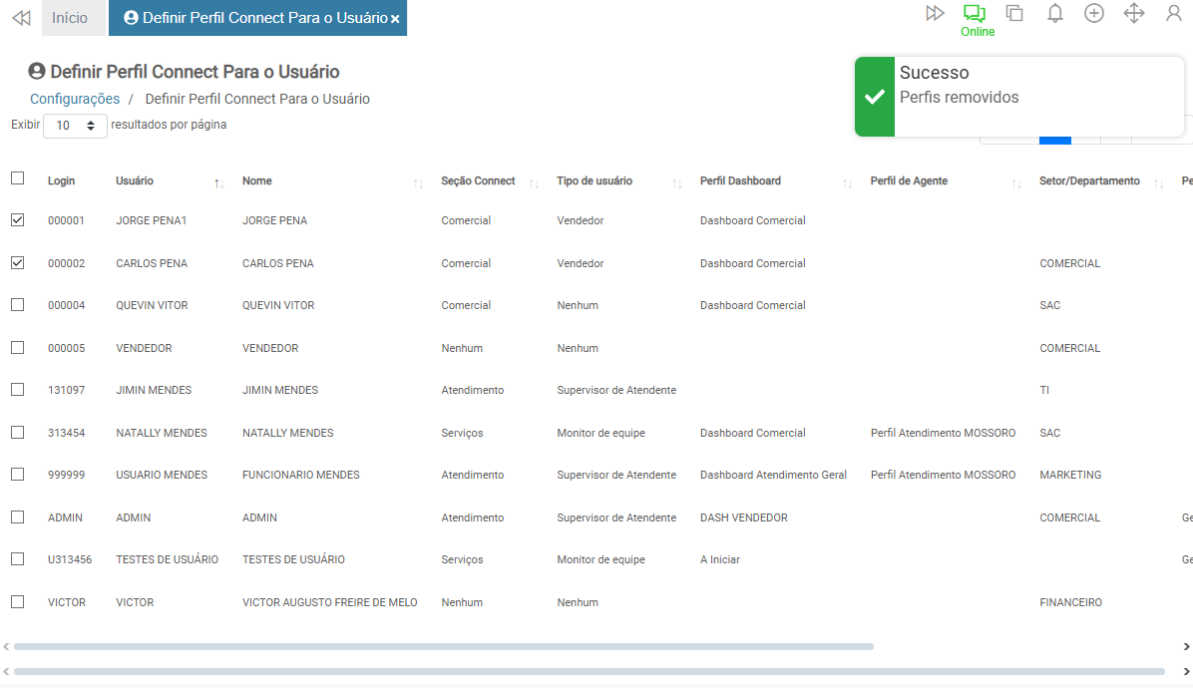This screenshot has width=1193, height=688.
Task: Open the Online chat status icon
Action: pos(975,14)
